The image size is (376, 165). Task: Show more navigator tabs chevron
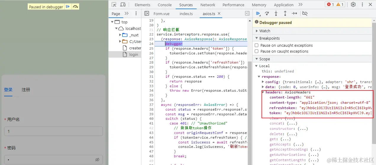coord(127,14)
